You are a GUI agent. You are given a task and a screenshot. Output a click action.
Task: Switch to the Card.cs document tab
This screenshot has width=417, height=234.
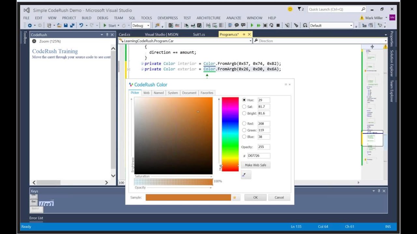tap(124, 34)
